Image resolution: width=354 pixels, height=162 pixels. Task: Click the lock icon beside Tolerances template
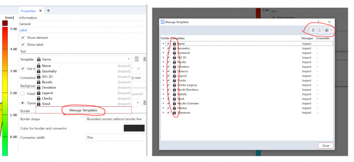click(x=174, y=112)
